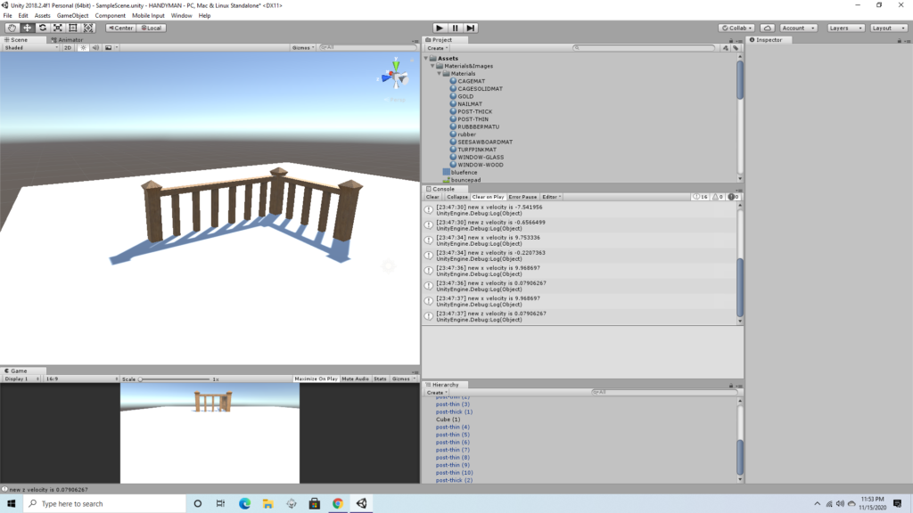Activate the Move tool
The image size is (913, 513).
pos(27,28)
